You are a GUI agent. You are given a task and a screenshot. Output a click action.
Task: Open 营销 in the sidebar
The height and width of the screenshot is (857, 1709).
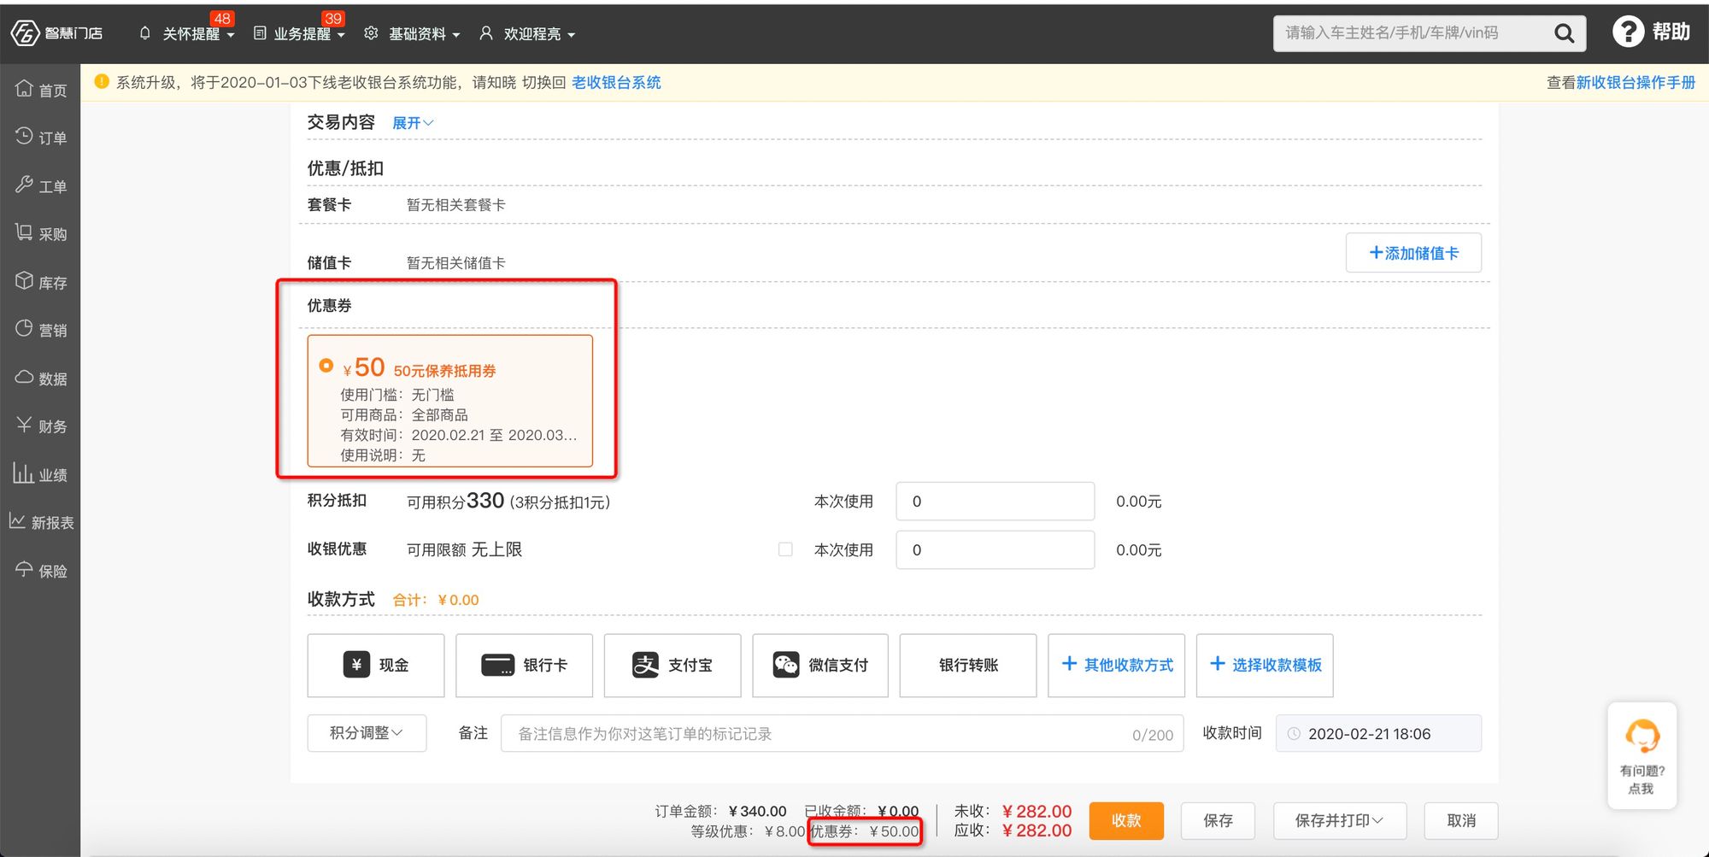pyautogui.click(x=40, y=330)
